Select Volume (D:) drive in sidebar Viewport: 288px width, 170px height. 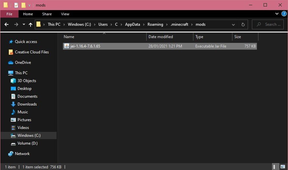(28, 143)
